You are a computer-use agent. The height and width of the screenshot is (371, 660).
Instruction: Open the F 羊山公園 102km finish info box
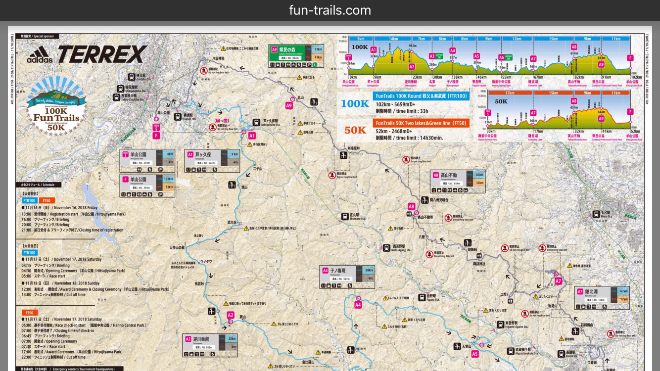pyautogui.click(x=147, y=186)
